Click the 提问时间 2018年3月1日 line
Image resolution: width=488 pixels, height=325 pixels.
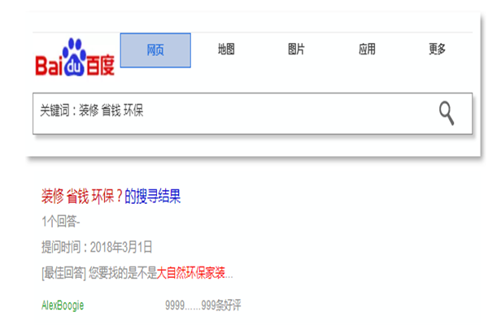click(x=96, y=246)
